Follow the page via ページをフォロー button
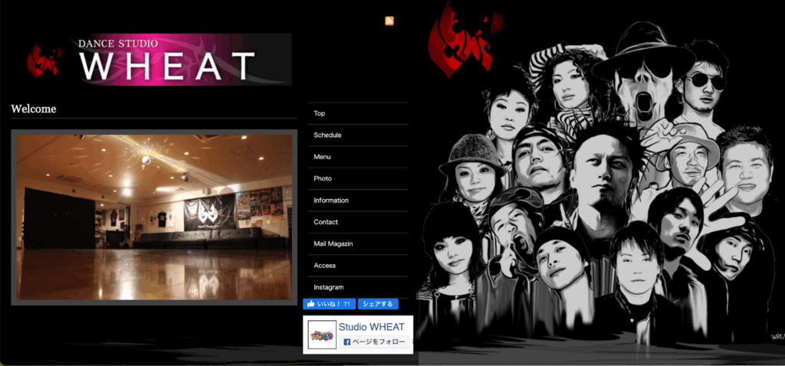This screenshot has height=366, width=785. [372, 342]
